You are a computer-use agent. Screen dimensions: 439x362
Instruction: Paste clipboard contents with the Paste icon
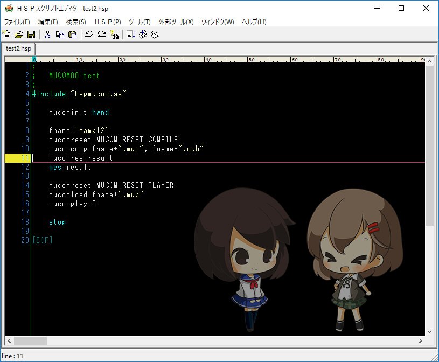[73, 34]
